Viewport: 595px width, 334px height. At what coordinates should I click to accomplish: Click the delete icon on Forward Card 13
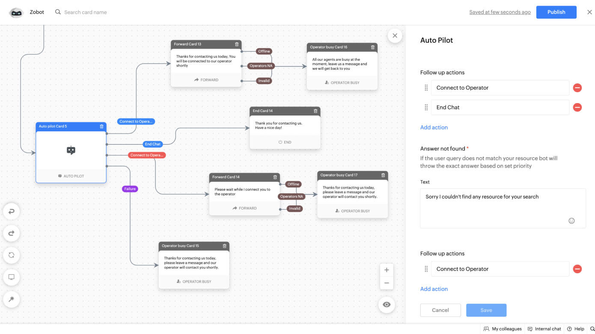pyautogui.click(x=237, y=44)
